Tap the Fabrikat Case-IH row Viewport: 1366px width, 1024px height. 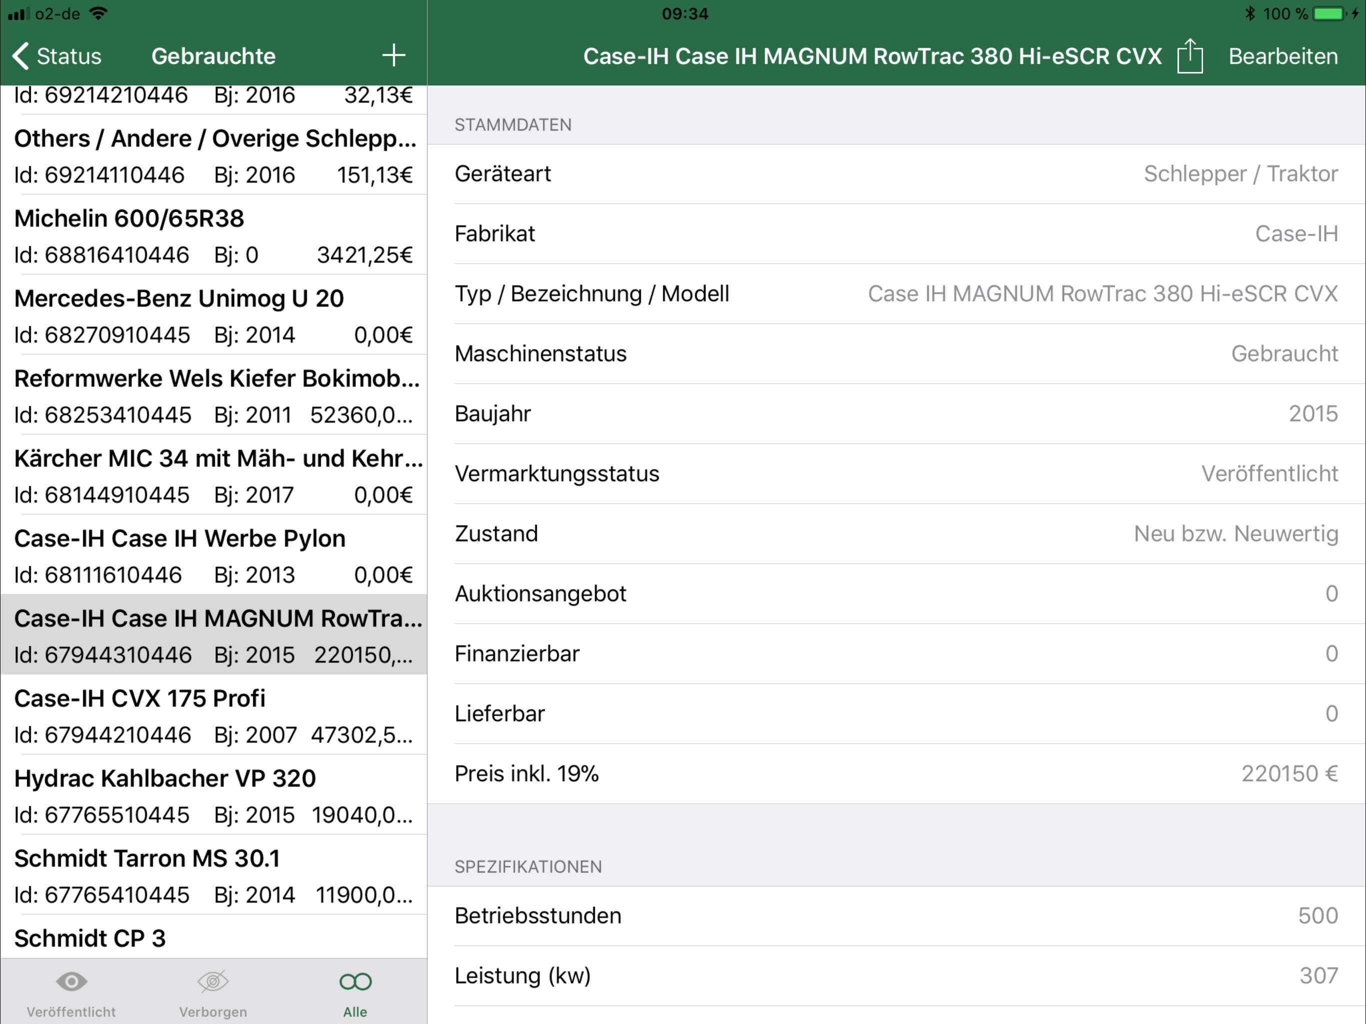point(896,234)
